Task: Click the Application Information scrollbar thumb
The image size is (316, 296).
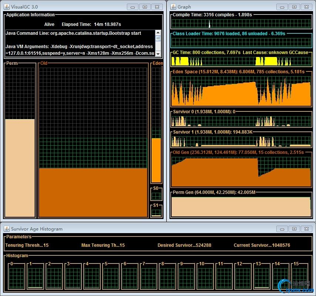Action: [158, 38]
